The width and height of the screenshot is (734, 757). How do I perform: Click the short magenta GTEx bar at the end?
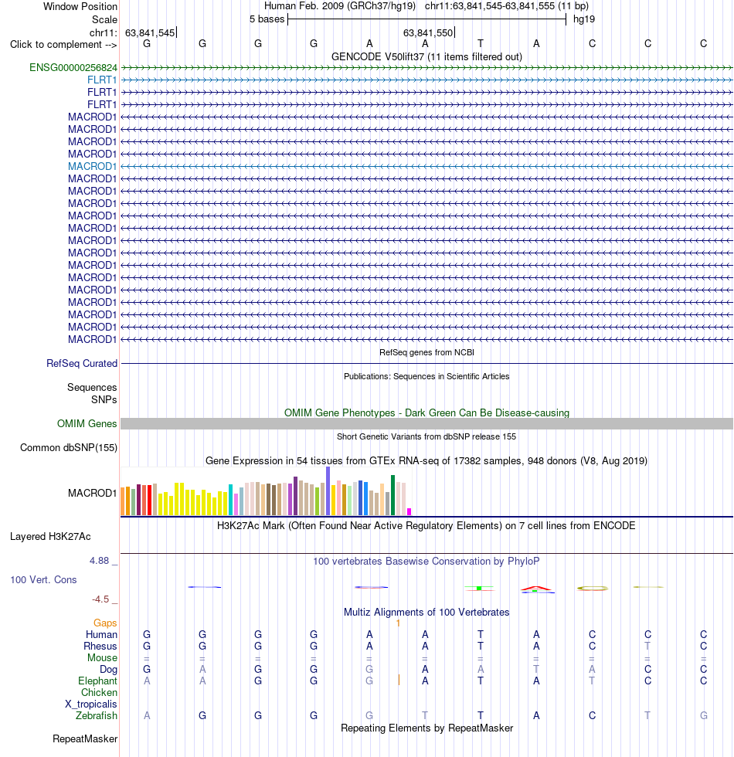tap(409, 511)
